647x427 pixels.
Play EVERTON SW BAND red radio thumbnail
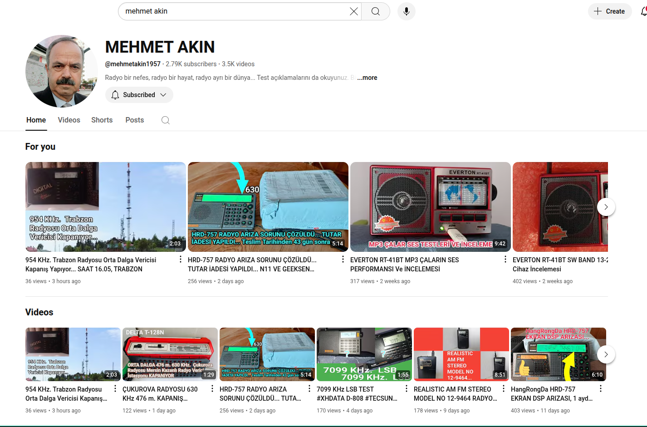(560, 207)
